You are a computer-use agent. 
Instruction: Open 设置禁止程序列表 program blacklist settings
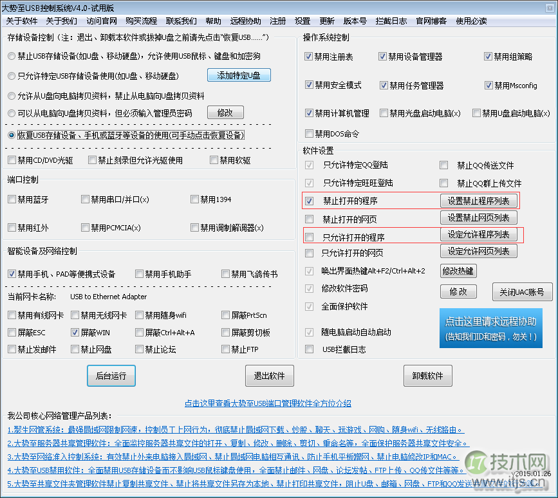(x=478, y=201)
